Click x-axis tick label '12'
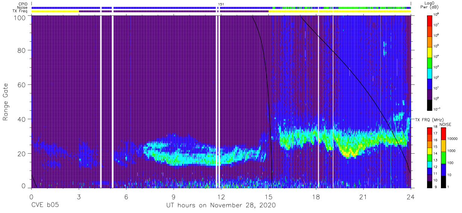This screenshot has width=462, height=213. point(221,197)
